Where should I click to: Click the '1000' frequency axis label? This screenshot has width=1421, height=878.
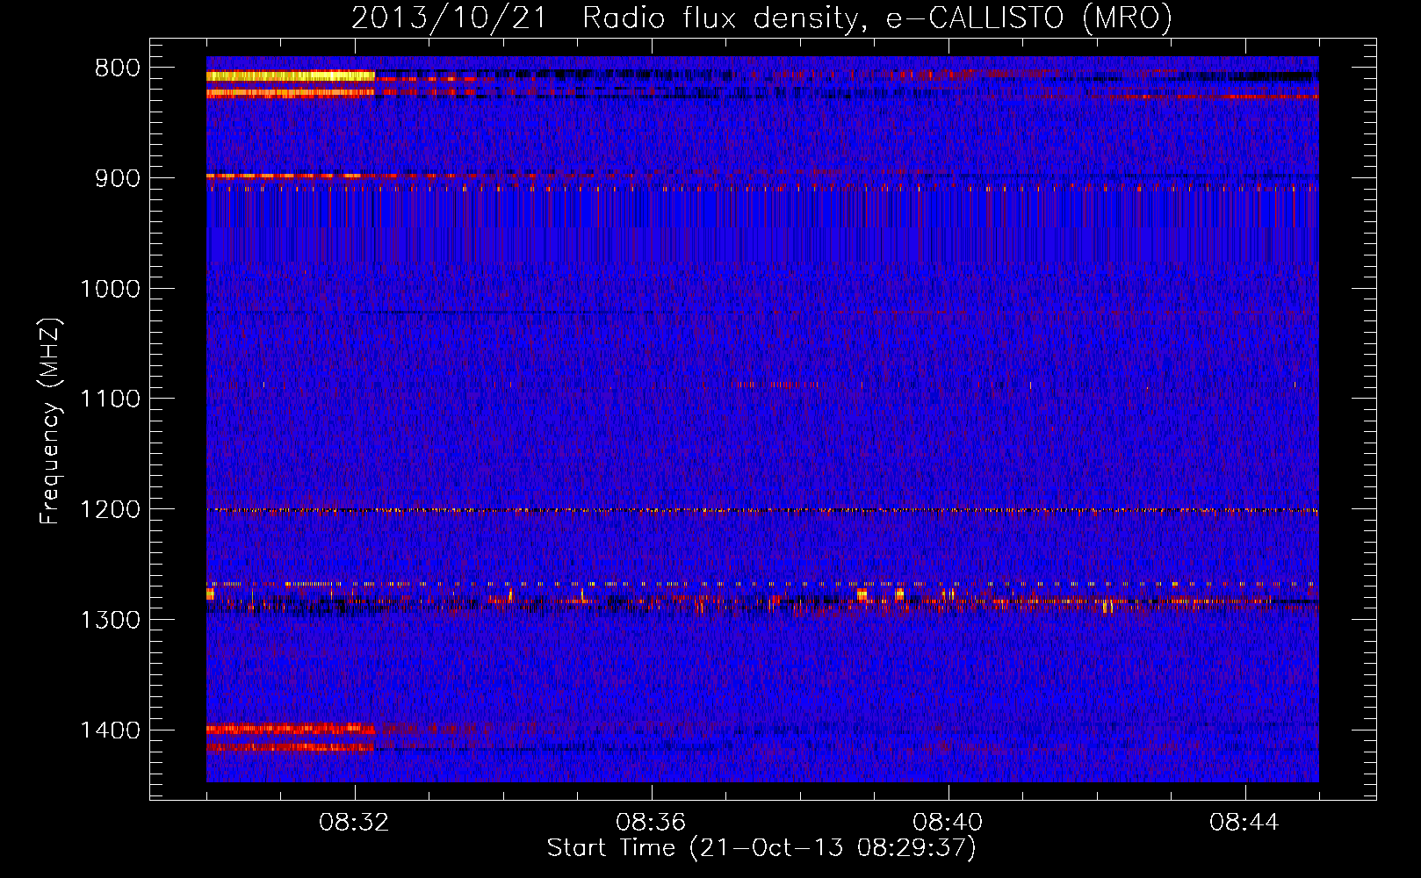coord(110,289)
